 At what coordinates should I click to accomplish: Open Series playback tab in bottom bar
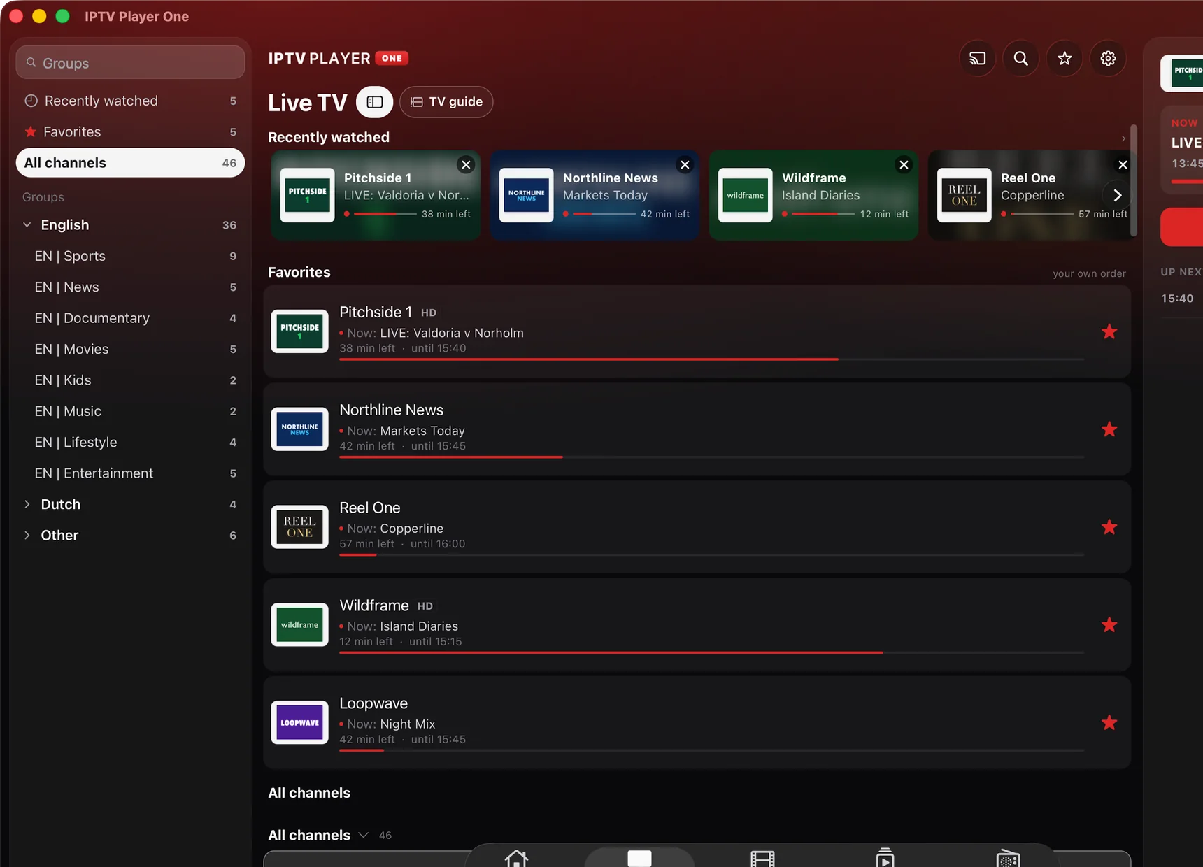tap(885, 858)
